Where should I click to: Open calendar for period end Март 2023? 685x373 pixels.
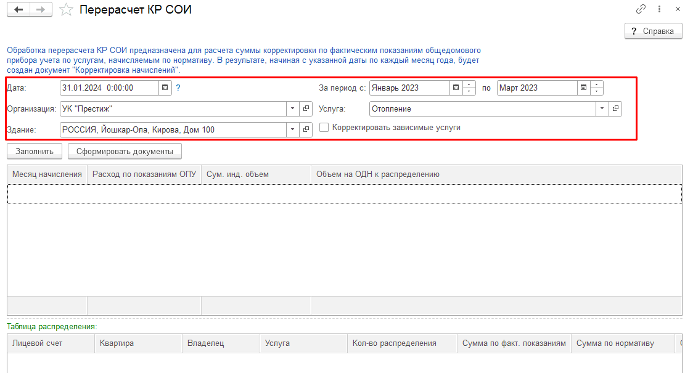(583, 88)
